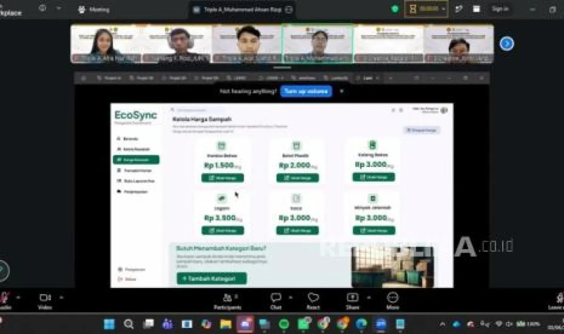Open Task View on taskbar
564x334 pixels.
click(x=149, y=324)
